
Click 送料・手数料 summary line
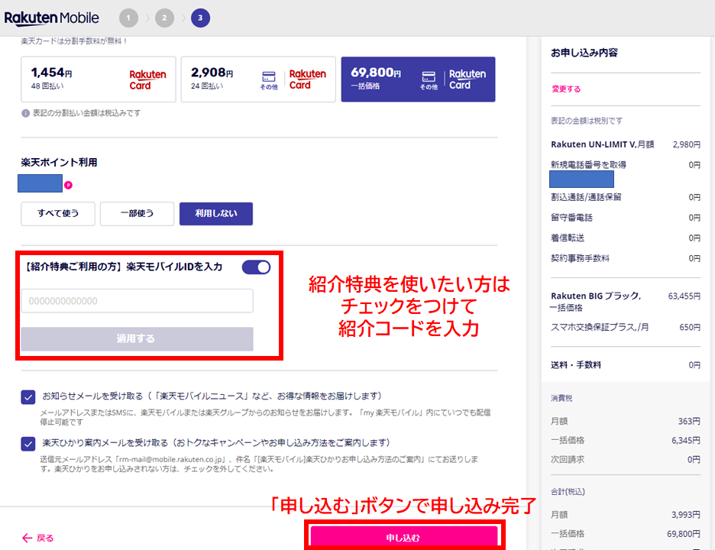tap(626, 365)
